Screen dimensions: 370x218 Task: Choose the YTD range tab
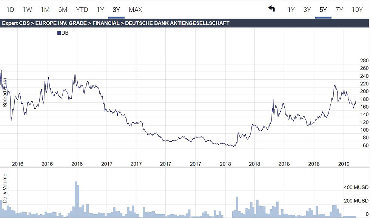82,10
